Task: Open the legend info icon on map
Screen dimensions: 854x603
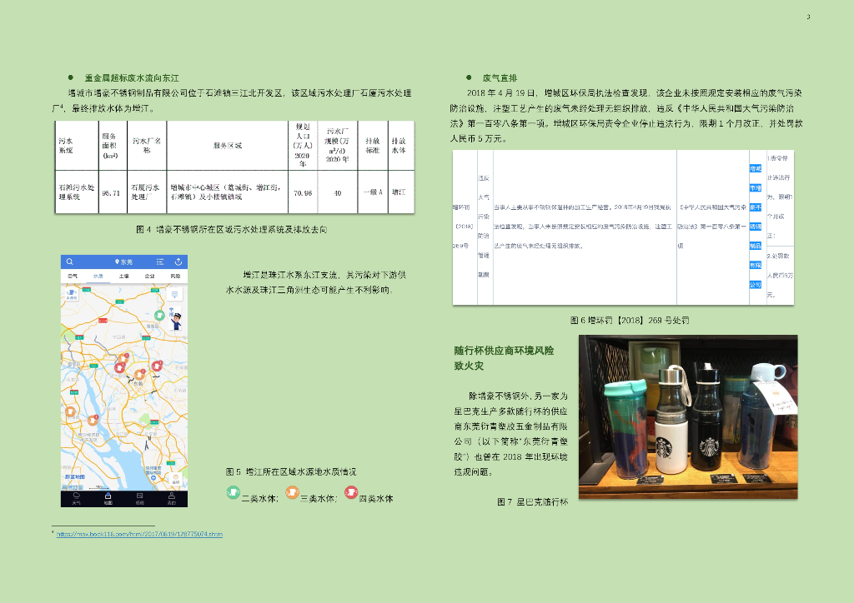Action: (x=175, y=480)
